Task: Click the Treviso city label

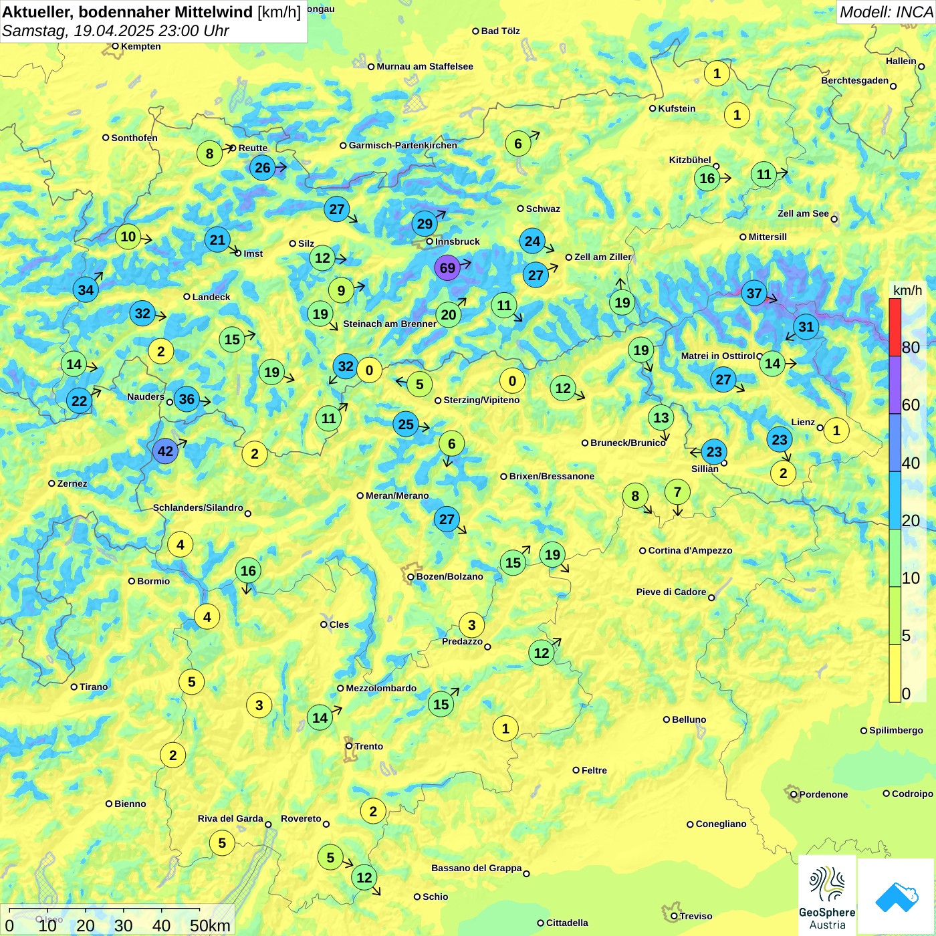Action: coord(696,916)
